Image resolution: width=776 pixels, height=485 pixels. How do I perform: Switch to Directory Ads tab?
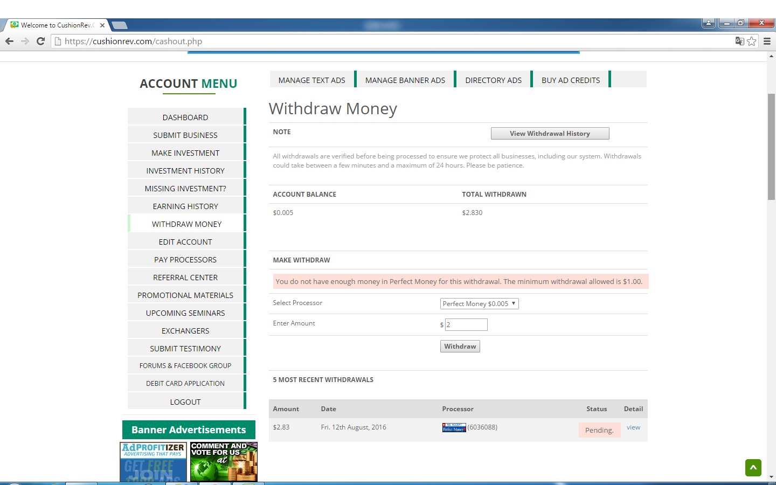[x=494, y=80]
